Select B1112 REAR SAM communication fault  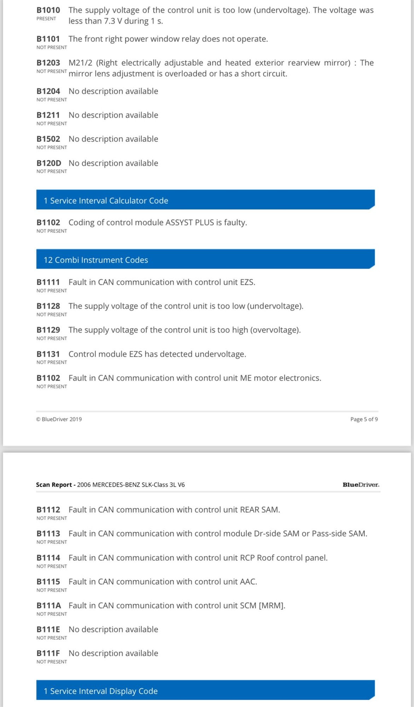(x=158, y=513)
